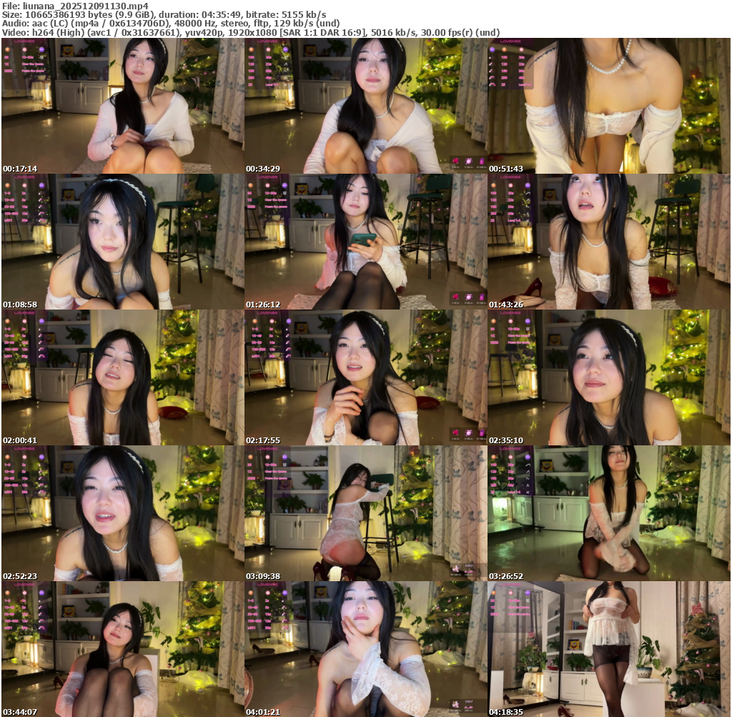
Task: Select the frame stamped 01:26:12
Action: 365,242
